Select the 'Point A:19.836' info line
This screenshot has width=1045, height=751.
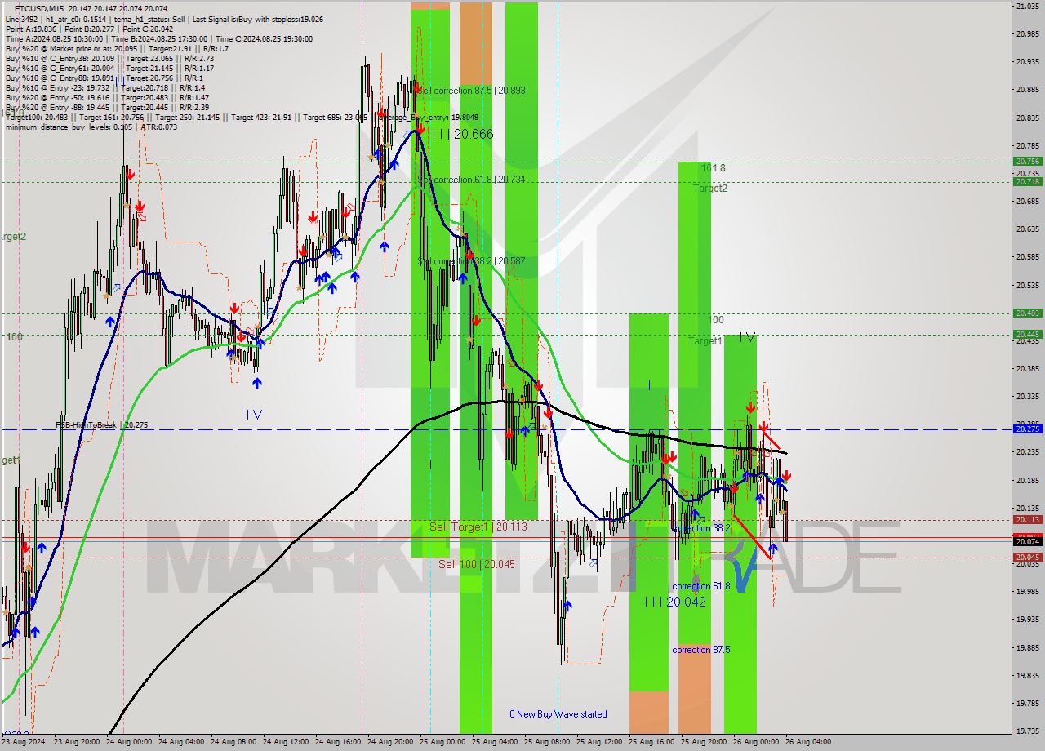pyautogui.click(x=90, y=29)
